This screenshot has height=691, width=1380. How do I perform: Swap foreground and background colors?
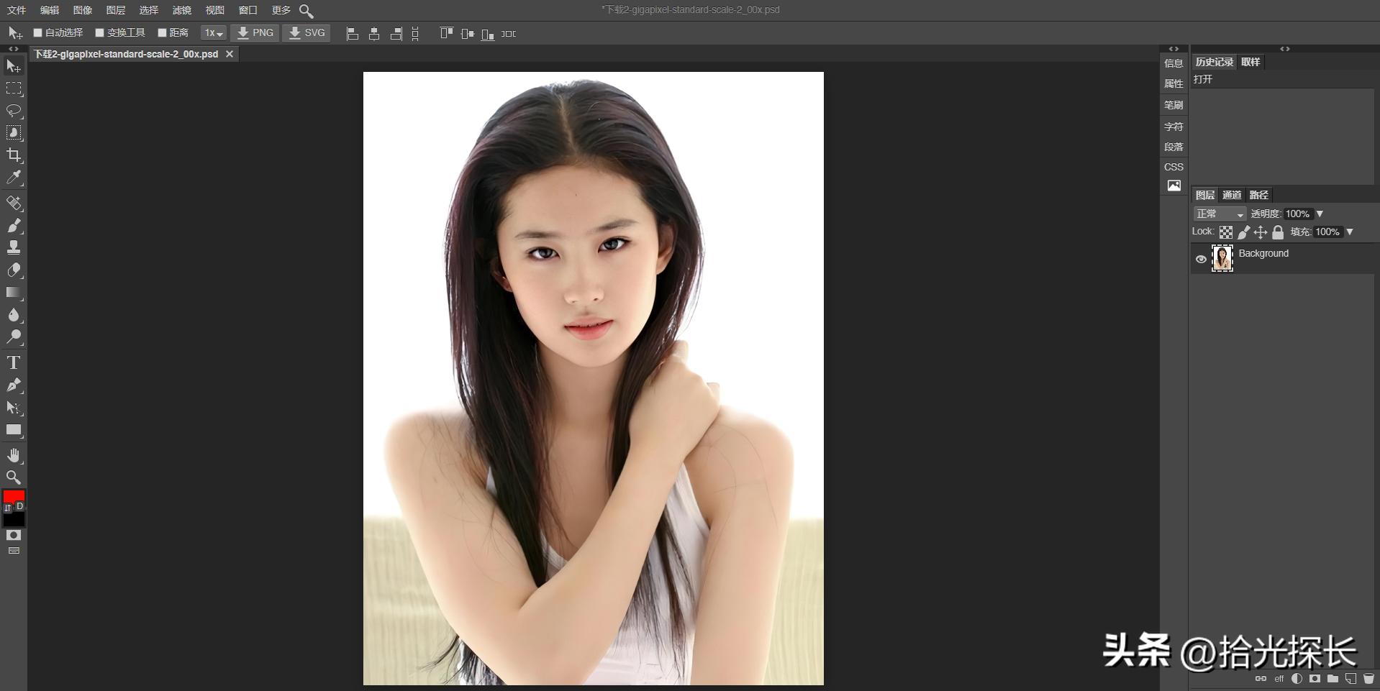[8, 508]
